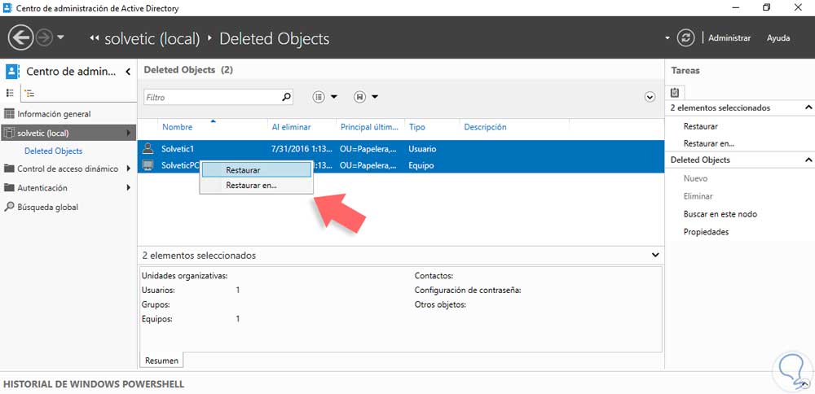Collapse the 2 elementos seleccionados tasks section
This screenshot has width=815, height=394.
pyautogui.click(x=808, y=107)
